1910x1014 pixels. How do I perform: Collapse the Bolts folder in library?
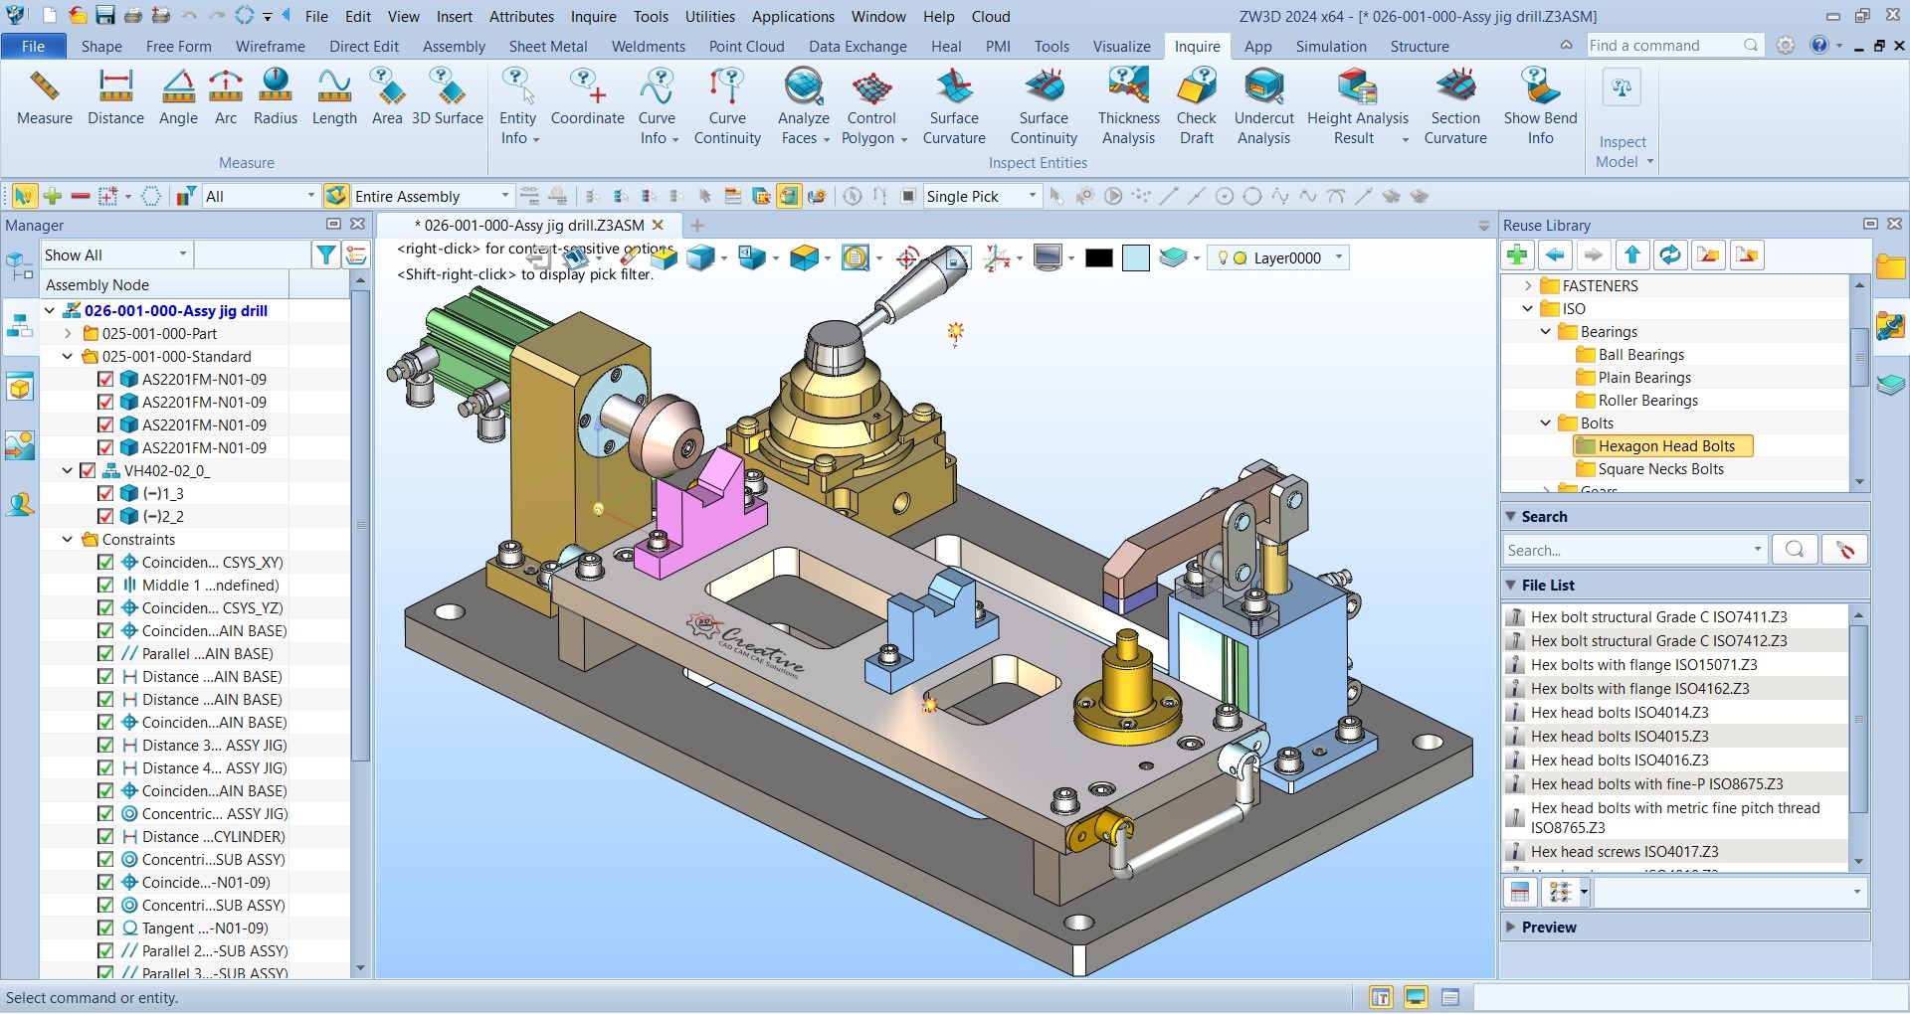pyautogui.click(x=1546, y=422)
